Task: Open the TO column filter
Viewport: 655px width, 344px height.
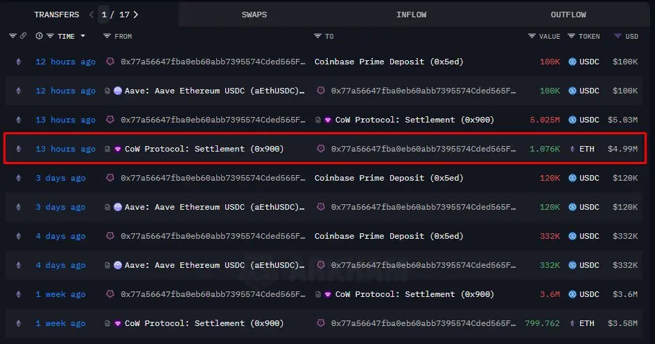Action: pyautogui.click(x=317, y=36)
